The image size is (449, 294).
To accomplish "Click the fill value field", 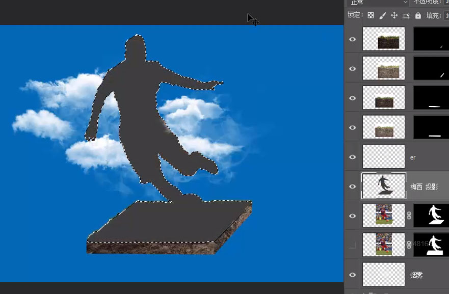I will [446, 15].
